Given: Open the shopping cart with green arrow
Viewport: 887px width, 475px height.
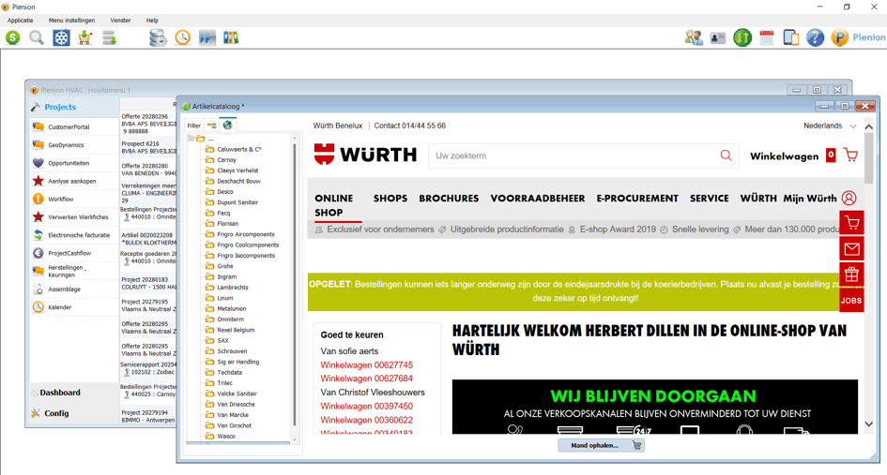Looking at the screenshot, I should 85,37.
